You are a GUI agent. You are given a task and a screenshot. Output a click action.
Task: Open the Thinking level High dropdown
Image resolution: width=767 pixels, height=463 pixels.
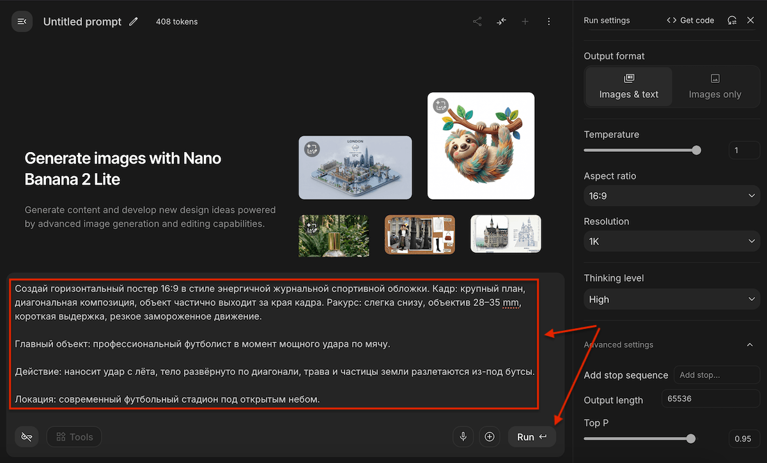pos(672,299)
